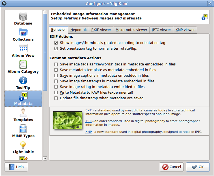Switch to the EXIF viewer tab
This screenshot has width=214, height=176.
101,30
